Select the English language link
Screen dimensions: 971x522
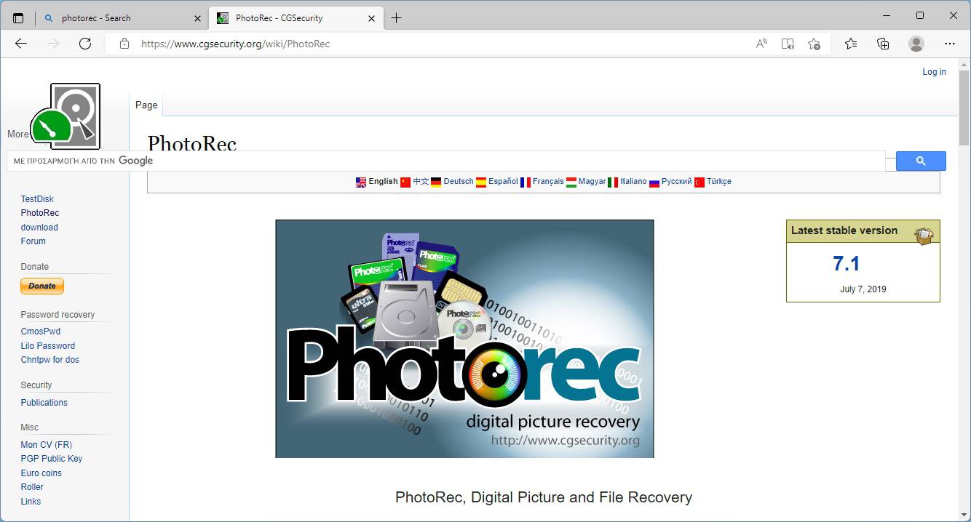[x=383, y=182]
